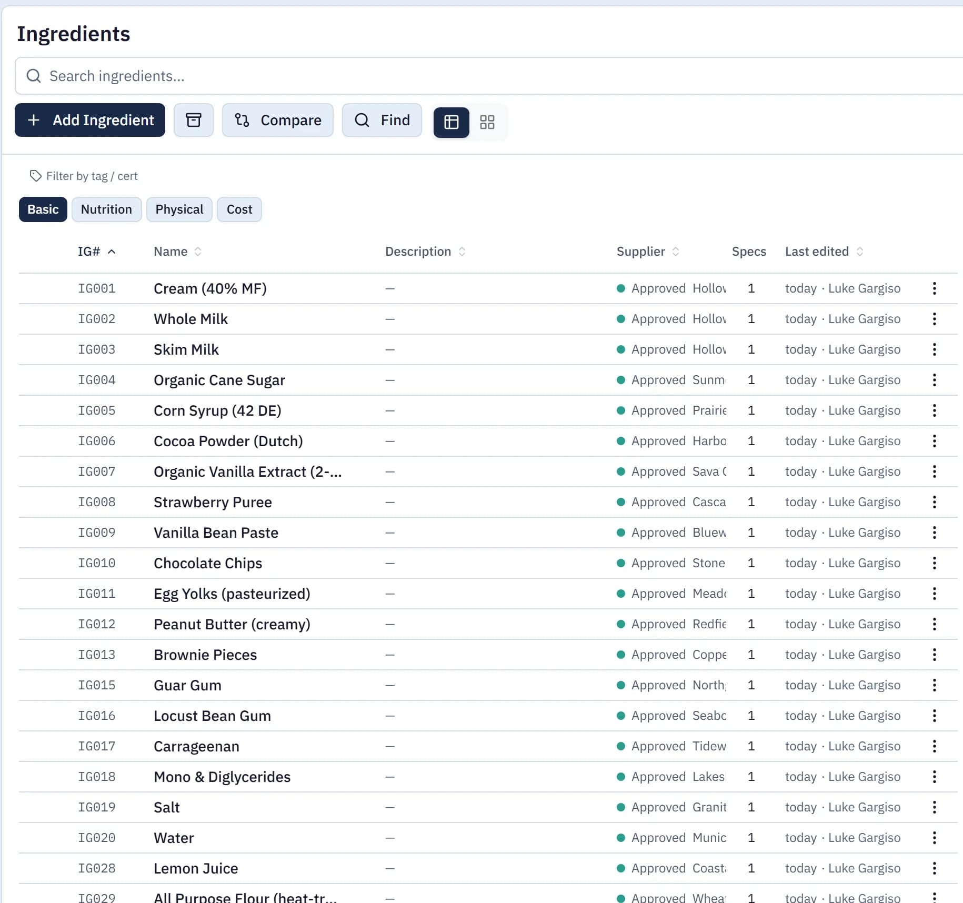Screen dimensions: 963x903
Task: Open row menu for Skim Milk
Action: click(x=934, y=349)
